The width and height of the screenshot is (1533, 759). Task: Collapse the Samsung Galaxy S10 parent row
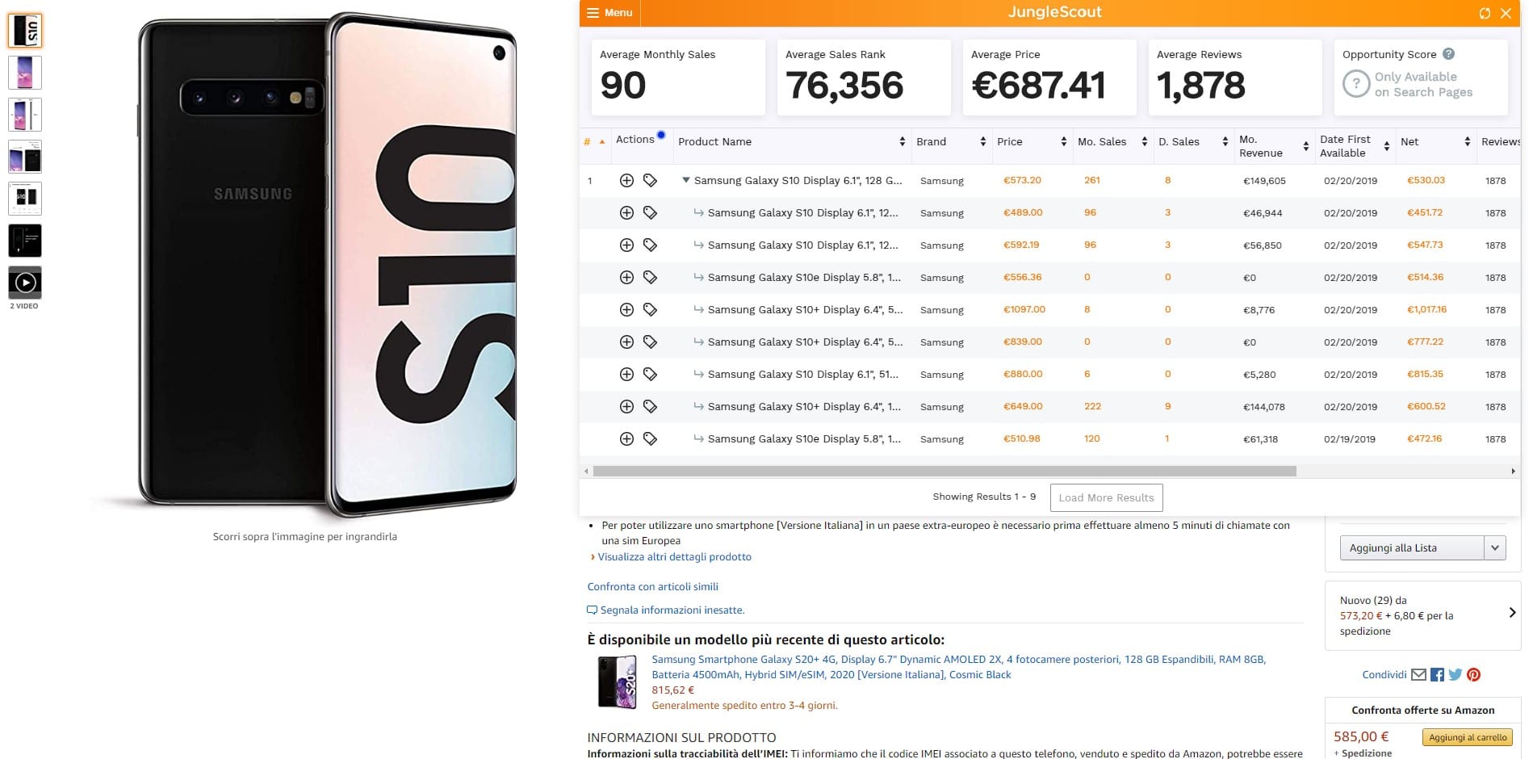tap(685, 180)
